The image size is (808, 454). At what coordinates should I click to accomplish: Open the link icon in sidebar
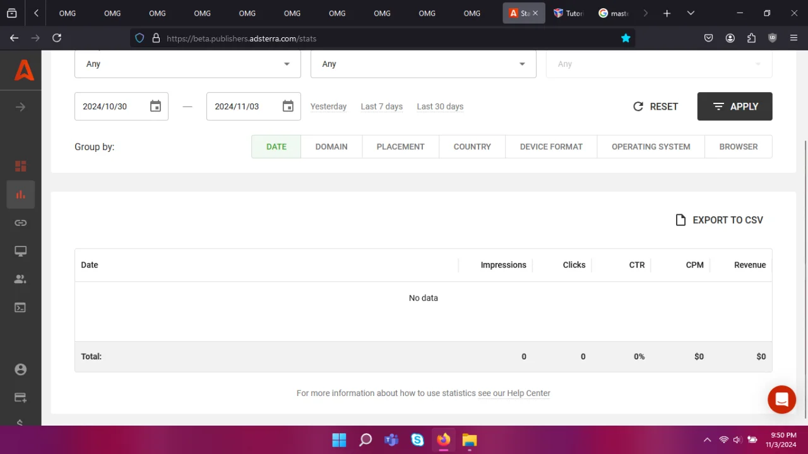point(21,223)
